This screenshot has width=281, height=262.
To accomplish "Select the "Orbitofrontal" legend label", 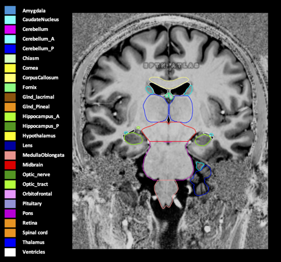I will (37, 194).
